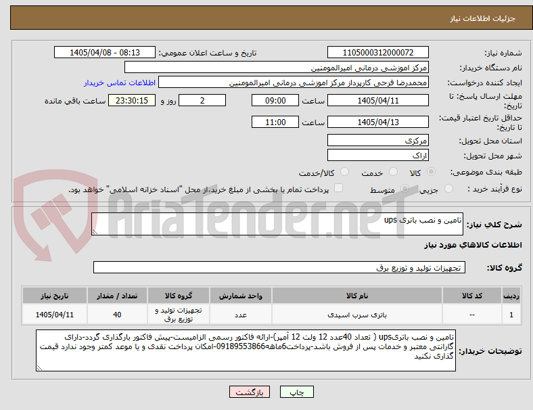This screenshot has width=533, height=410.
Task: Click the تاریخ نیاز column header
Action: click(x=55, y=296)
